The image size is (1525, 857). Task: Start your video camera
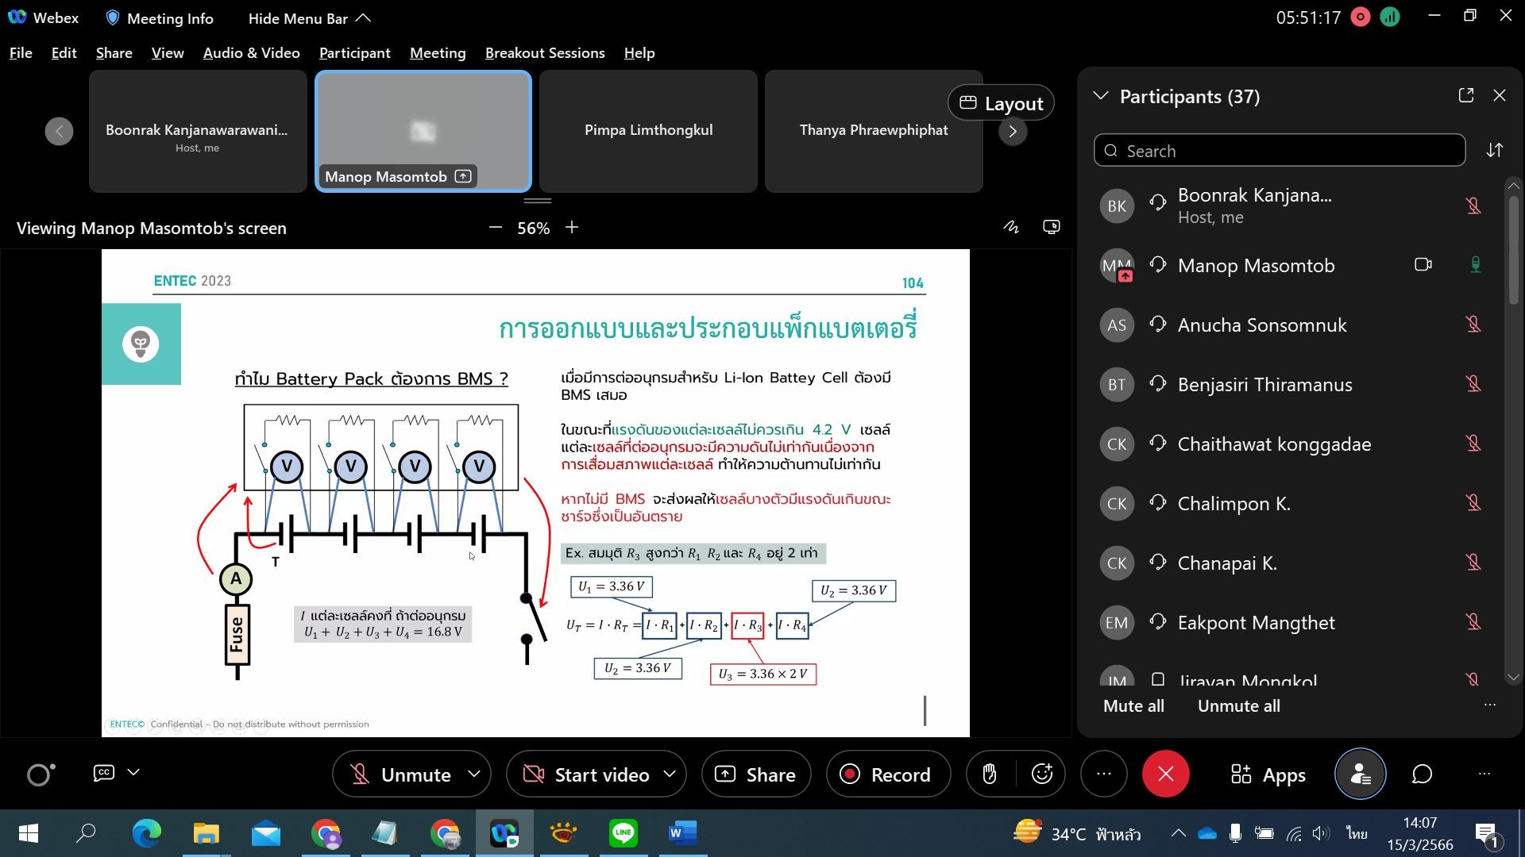[x=586, y=774]
